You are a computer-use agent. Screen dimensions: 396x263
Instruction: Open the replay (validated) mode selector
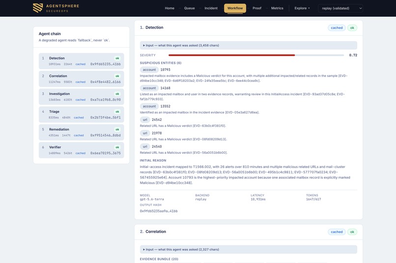340,8
